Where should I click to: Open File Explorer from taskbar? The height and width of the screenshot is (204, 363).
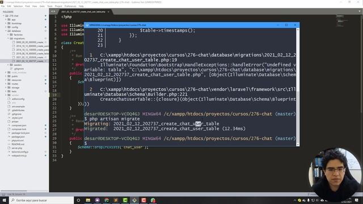88,200
